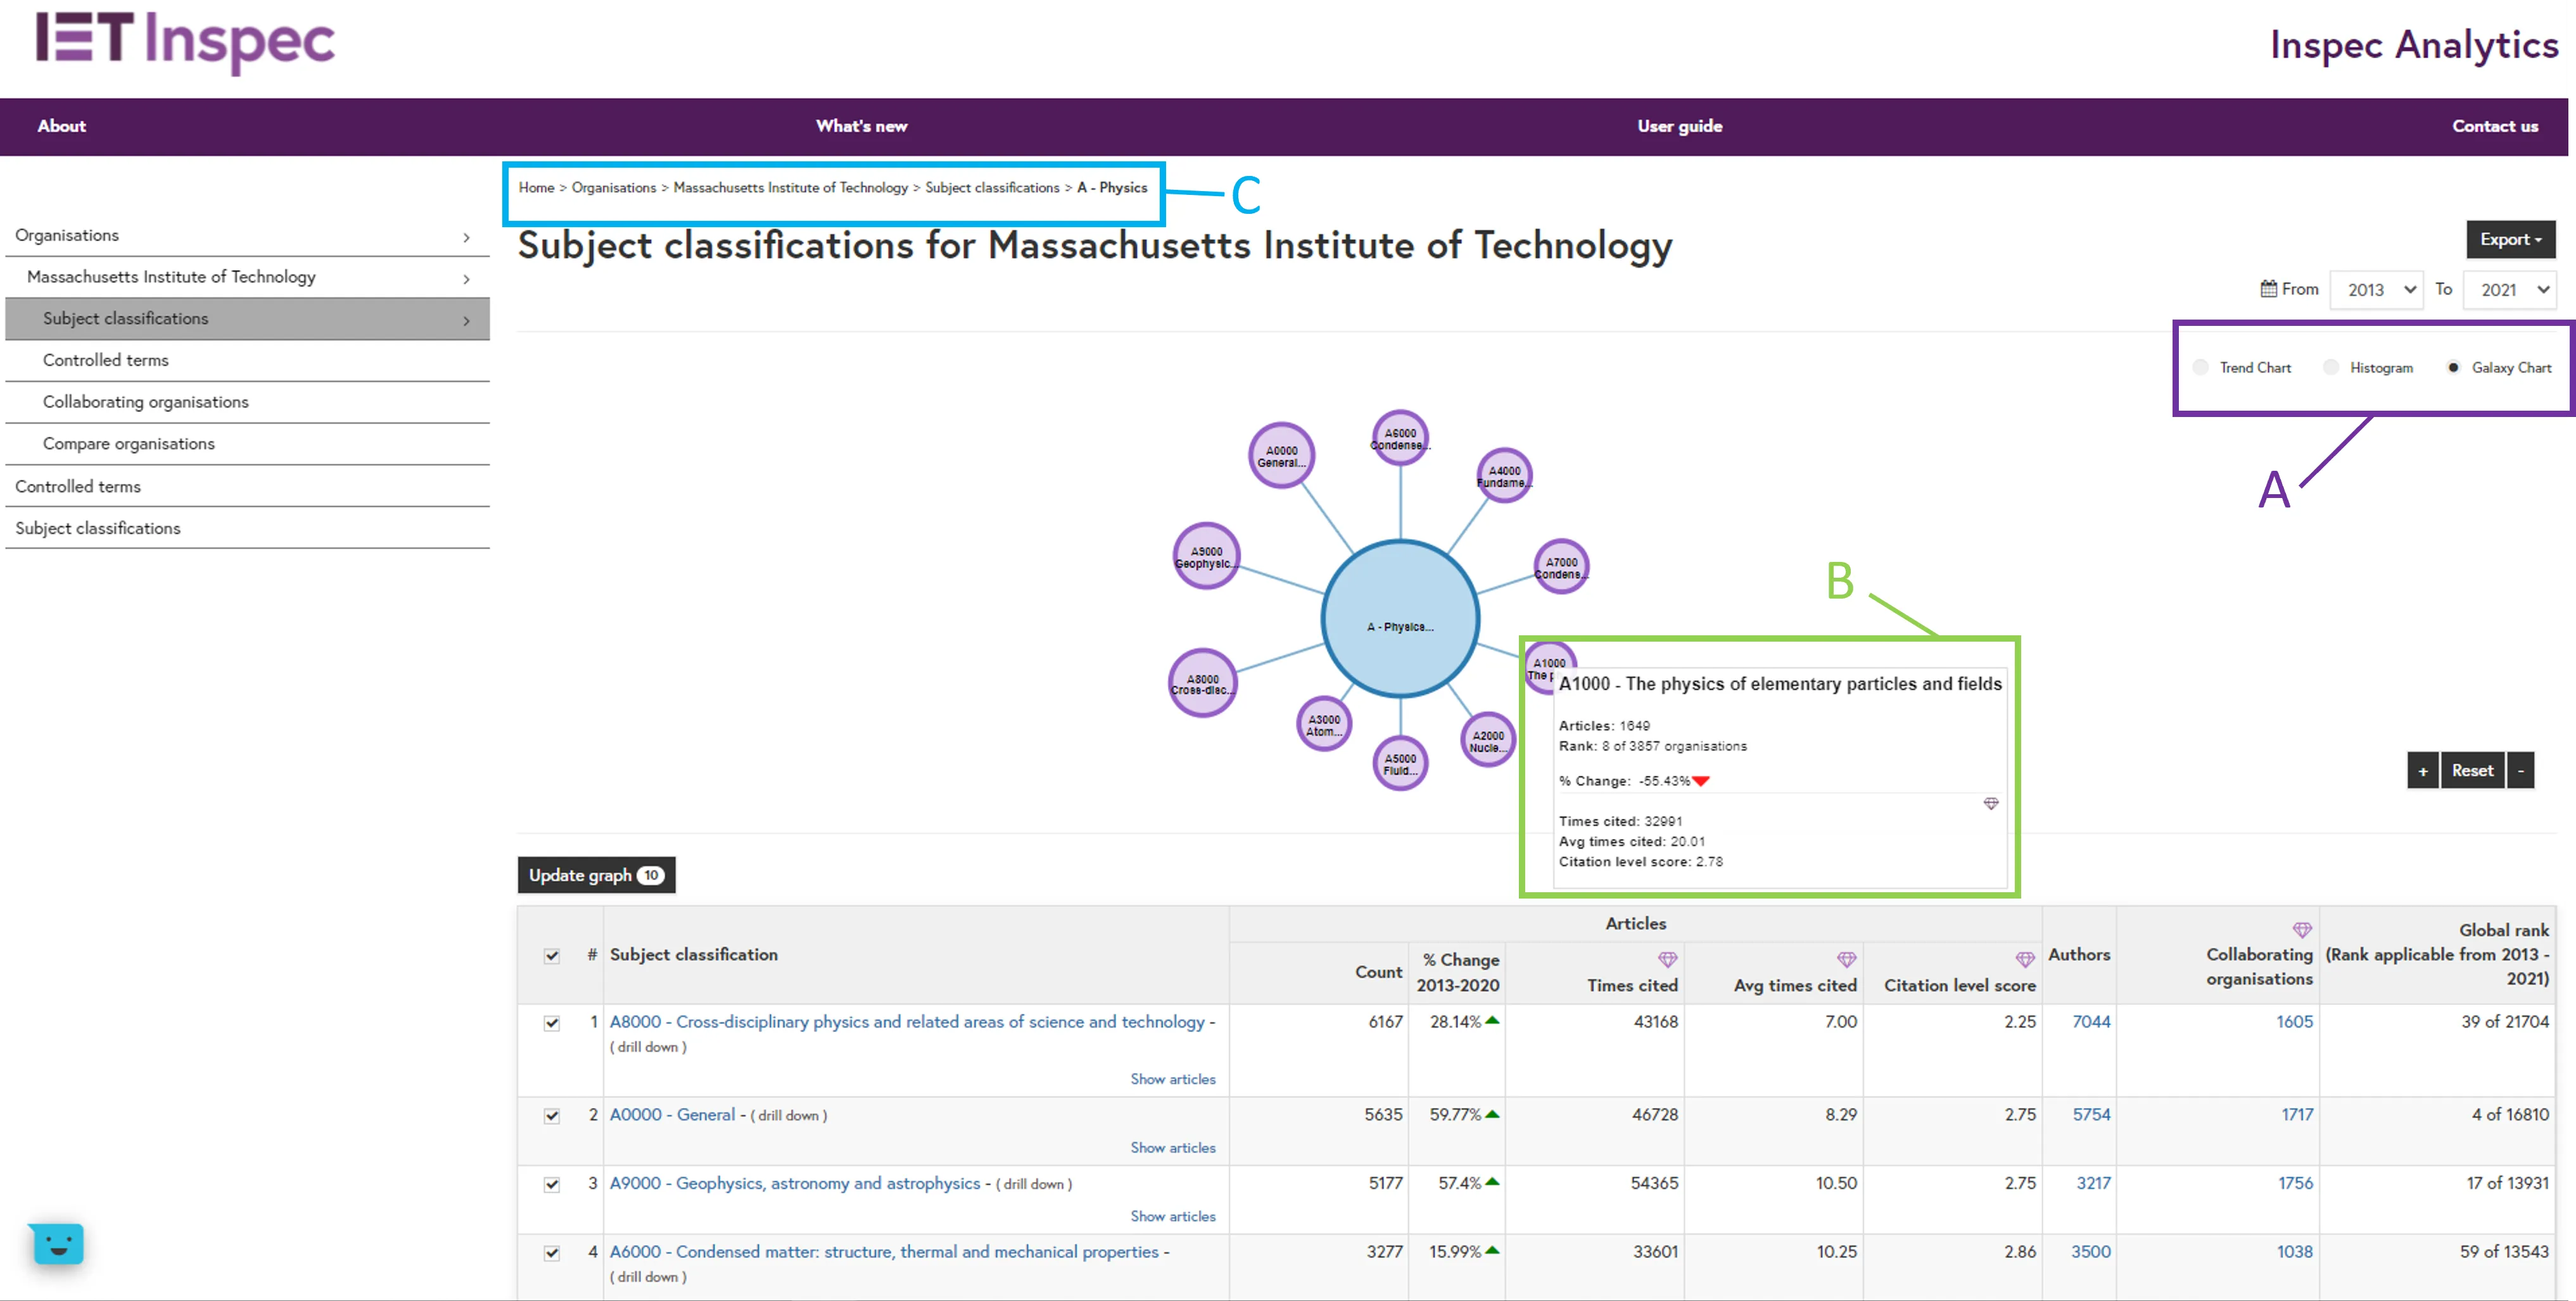
Task: Open the From year 2013 dropdown
Action: pyautogui.click(x=2376, y=290)
